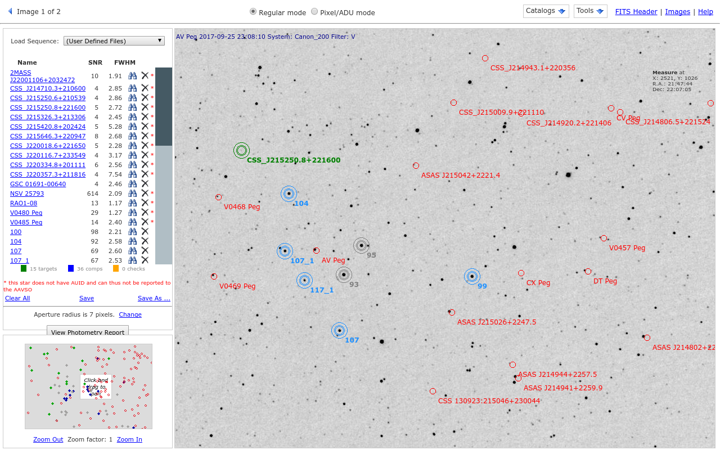The image size is (720, 450).
Task: Click binoculars icon for RAO1-08 row
Action: pos(132,203)
